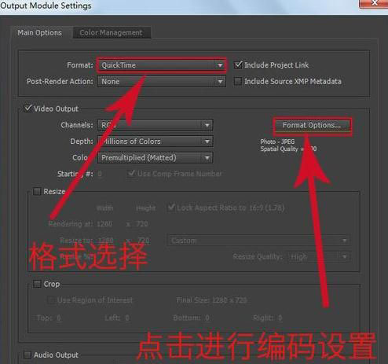Viewport: 388px width, 364px height.
Task: Click the Left crop value
Action: (x=127, y=318)
